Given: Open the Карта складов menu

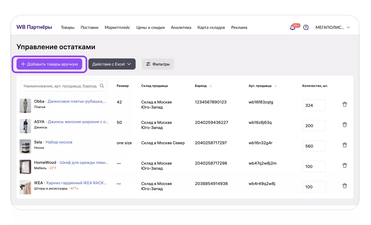Looking at the screenshot, I should coord(211,28).
